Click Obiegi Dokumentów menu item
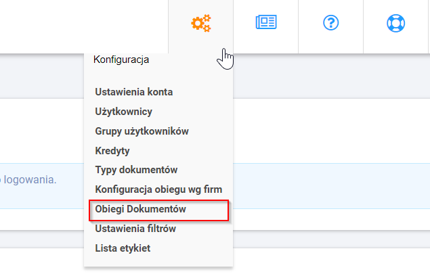This screenshot has height=274, width=430. [x=141, y=209]
